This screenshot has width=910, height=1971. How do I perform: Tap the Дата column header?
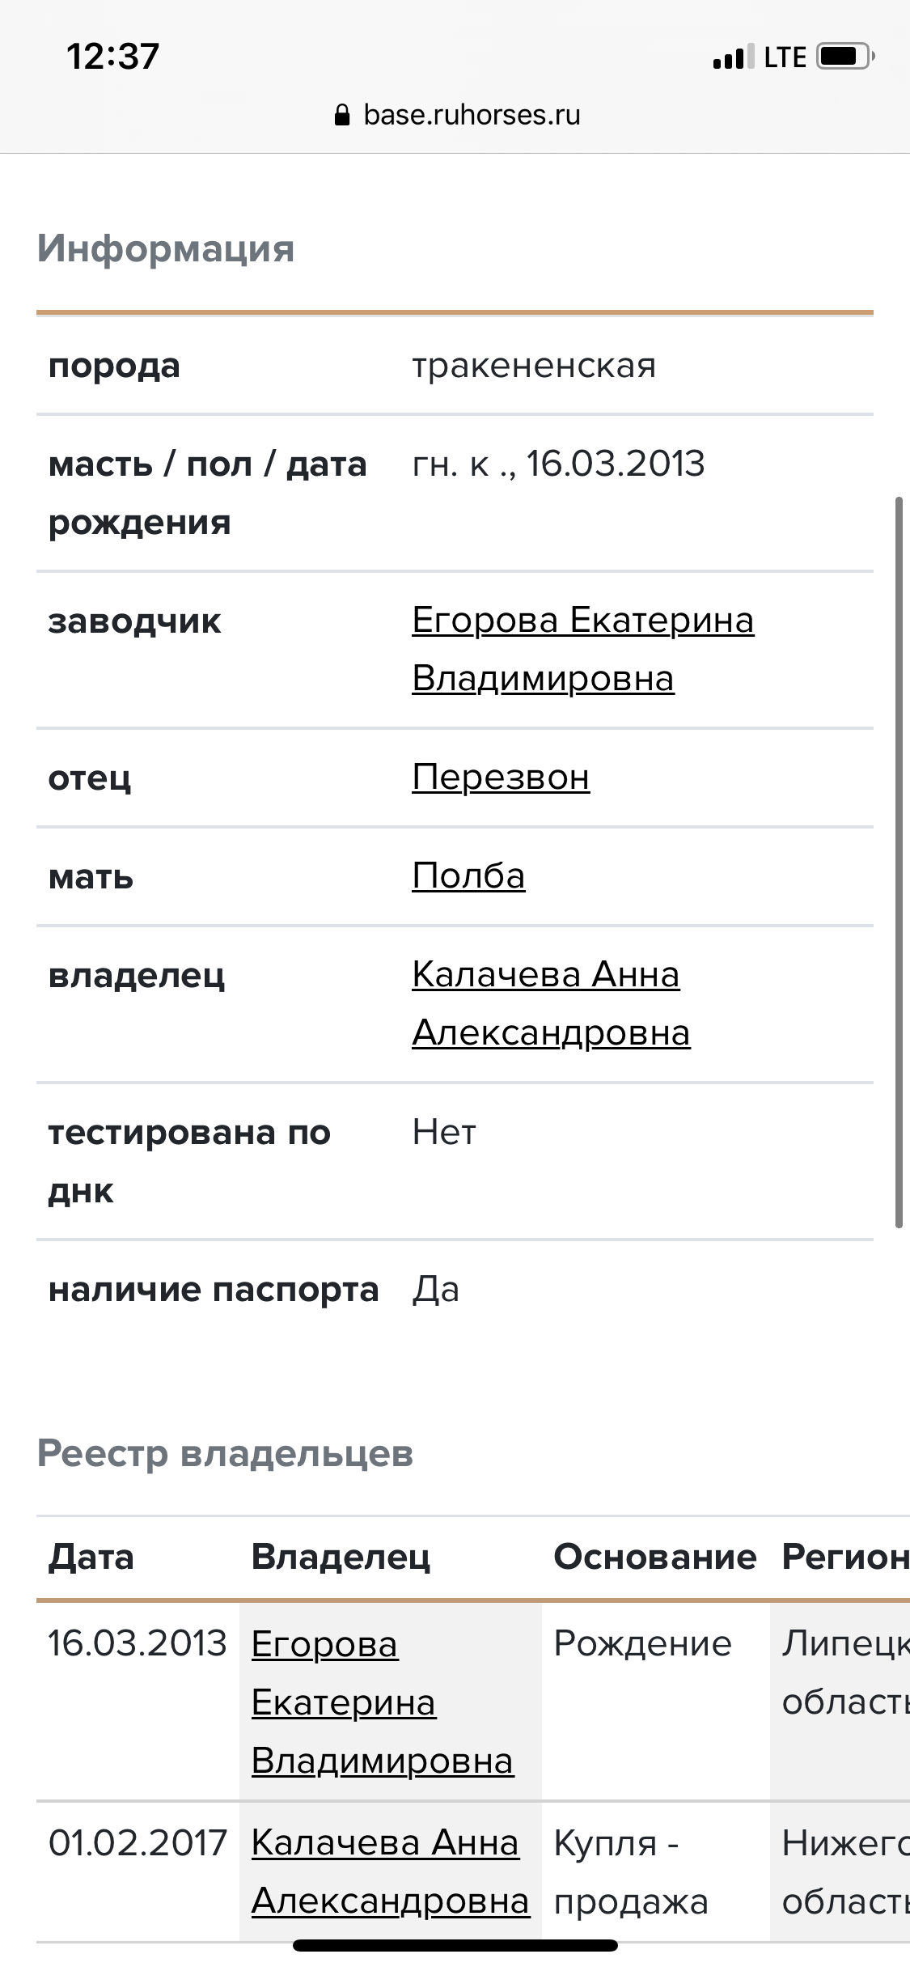pyautogui.click(x=91, y=1557)
